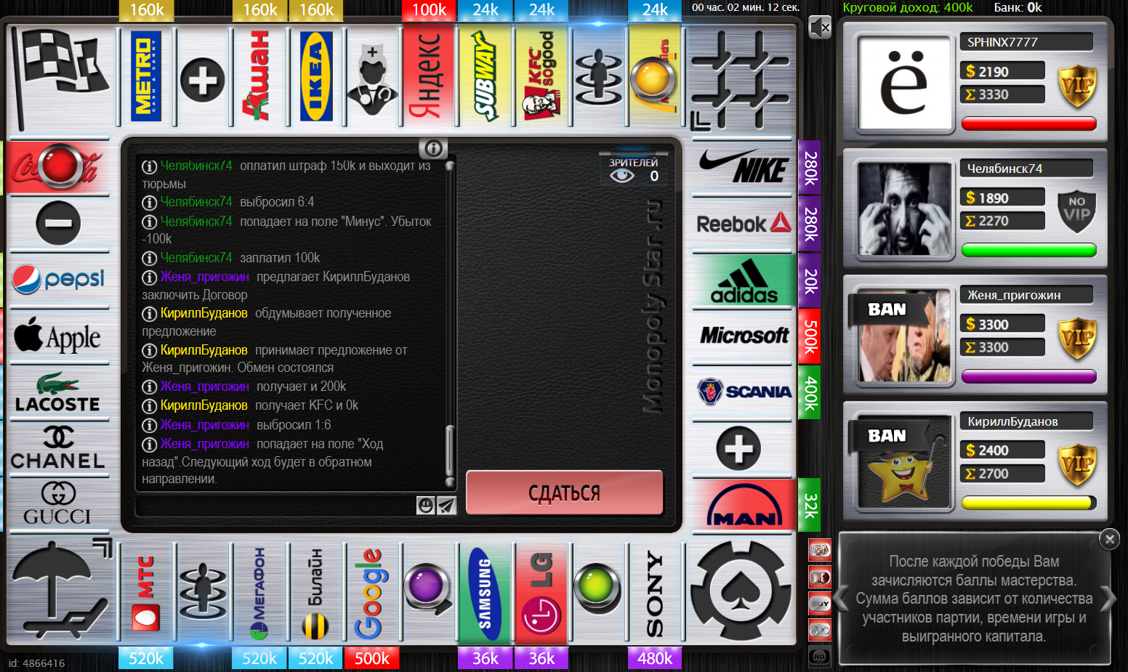Select the Sony property cell

[x=654, y=593]
